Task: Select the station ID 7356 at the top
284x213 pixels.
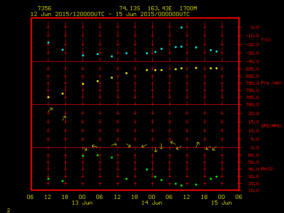Action: (44, 8)
